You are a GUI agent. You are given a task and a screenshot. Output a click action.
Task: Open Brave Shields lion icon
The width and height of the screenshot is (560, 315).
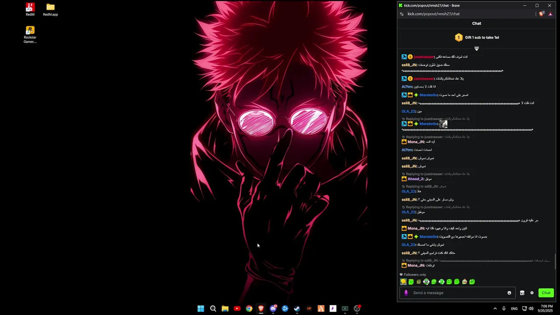pos(542,14)
